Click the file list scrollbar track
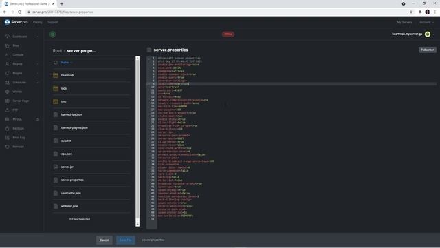This screenshot has height=248, width=440. pyautogui.click(x=137, y=141)
